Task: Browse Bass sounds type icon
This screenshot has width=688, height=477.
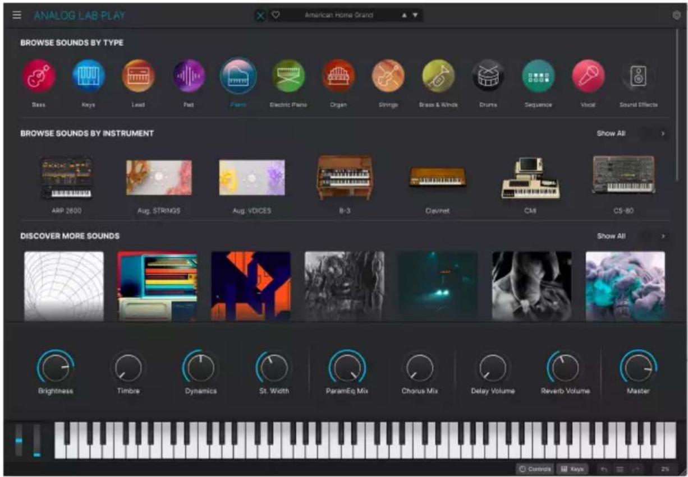Action: tap(39, 76)
